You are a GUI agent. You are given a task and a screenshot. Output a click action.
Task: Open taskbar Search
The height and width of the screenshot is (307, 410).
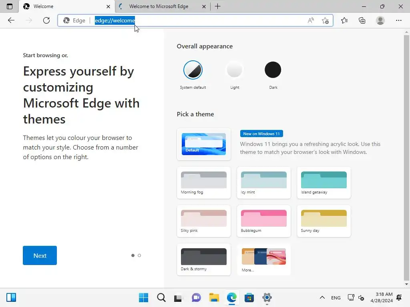click(x=161, y=297)
